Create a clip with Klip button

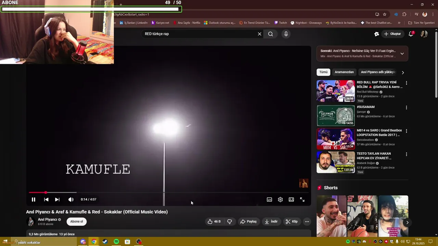(292, 222)
